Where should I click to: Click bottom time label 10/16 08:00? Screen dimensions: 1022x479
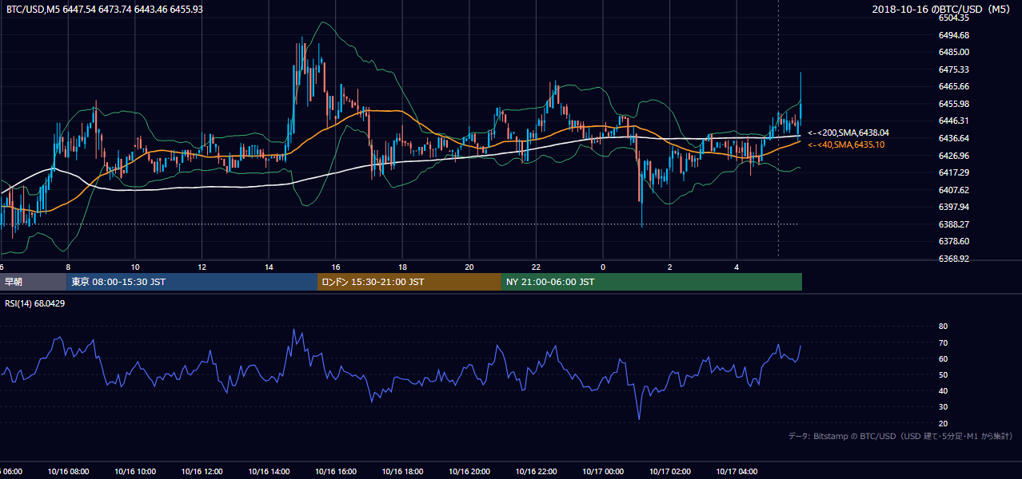(x=68, y=472)
